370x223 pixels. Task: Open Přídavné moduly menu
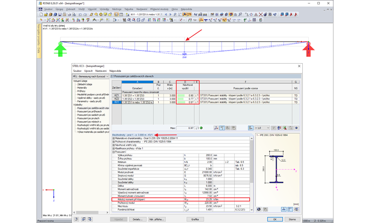tap(159, 9)
